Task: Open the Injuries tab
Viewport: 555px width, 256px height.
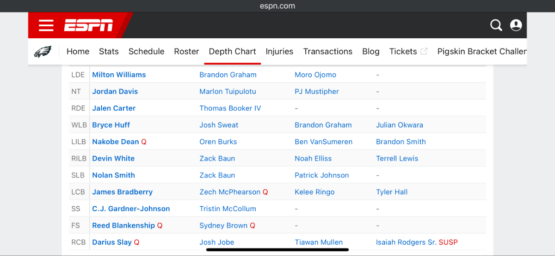Action: point(279,52)
